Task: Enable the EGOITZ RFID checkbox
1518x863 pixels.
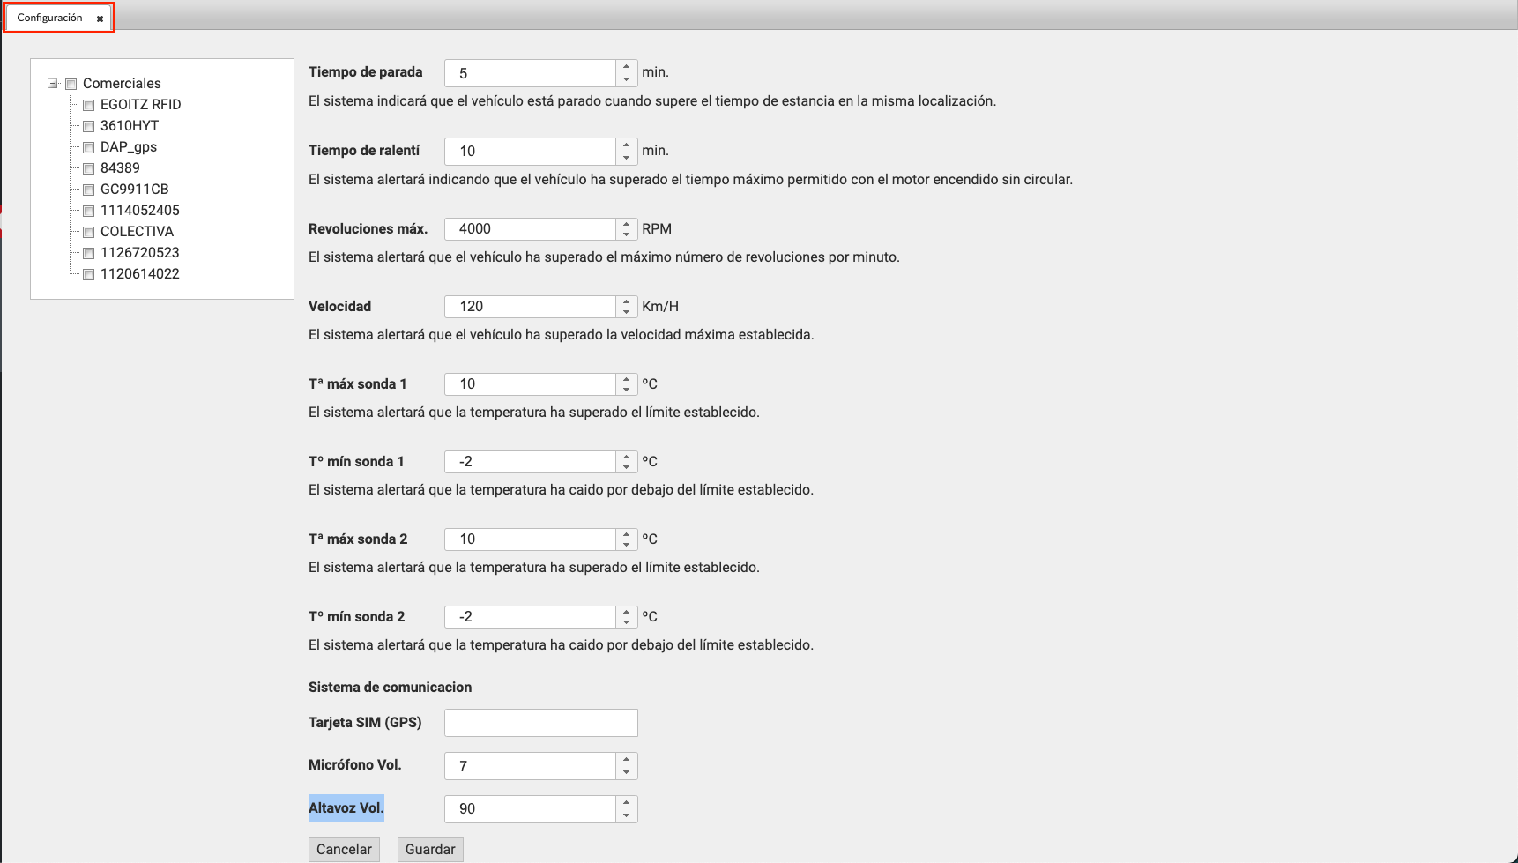Action: (x=88, y=105)
